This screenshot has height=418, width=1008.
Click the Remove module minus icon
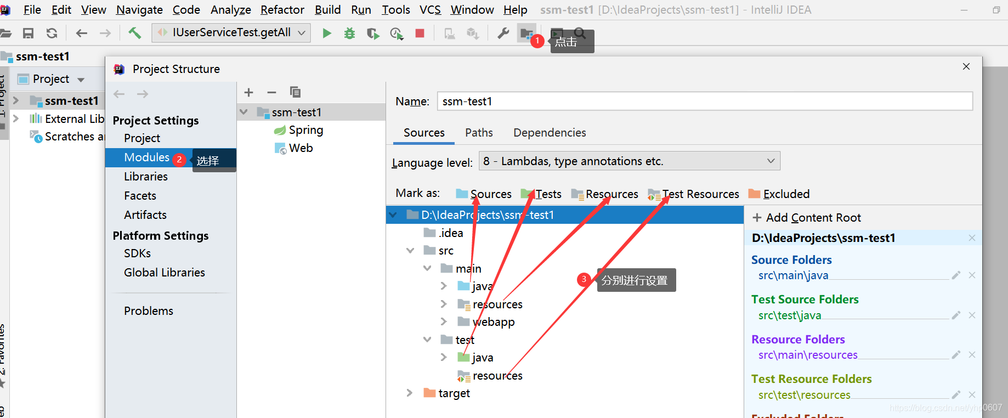click(x=271, y=92)
